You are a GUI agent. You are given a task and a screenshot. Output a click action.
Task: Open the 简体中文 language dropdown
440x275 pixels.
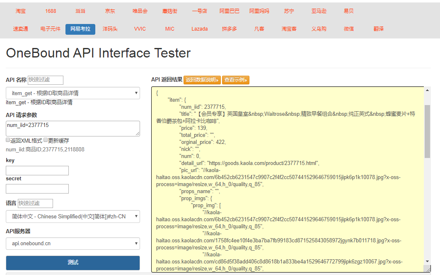click(73, 216)
